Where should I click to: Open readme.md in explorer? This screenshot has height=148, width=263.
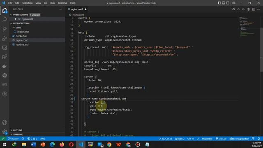(22, 44)
